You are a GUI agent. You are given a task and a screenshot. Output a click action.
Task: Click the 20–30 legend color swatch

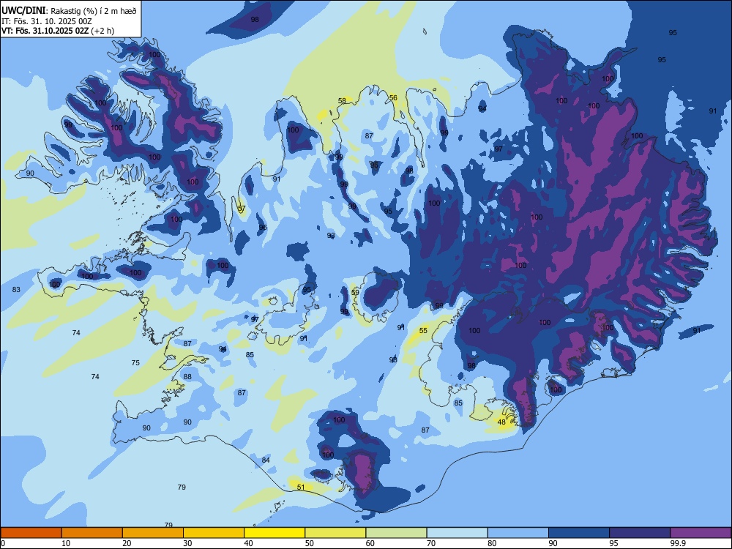click(153, 533)
